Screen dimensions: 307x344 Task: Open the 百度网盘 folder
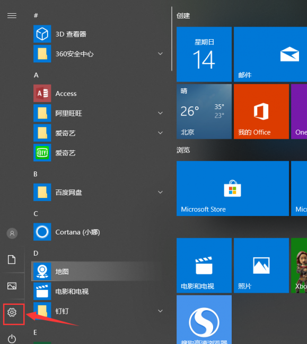[98, 193]
